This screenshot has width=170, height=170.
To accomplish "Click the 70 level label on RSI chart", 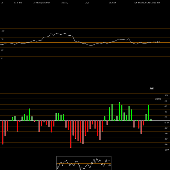I will 2,39.
